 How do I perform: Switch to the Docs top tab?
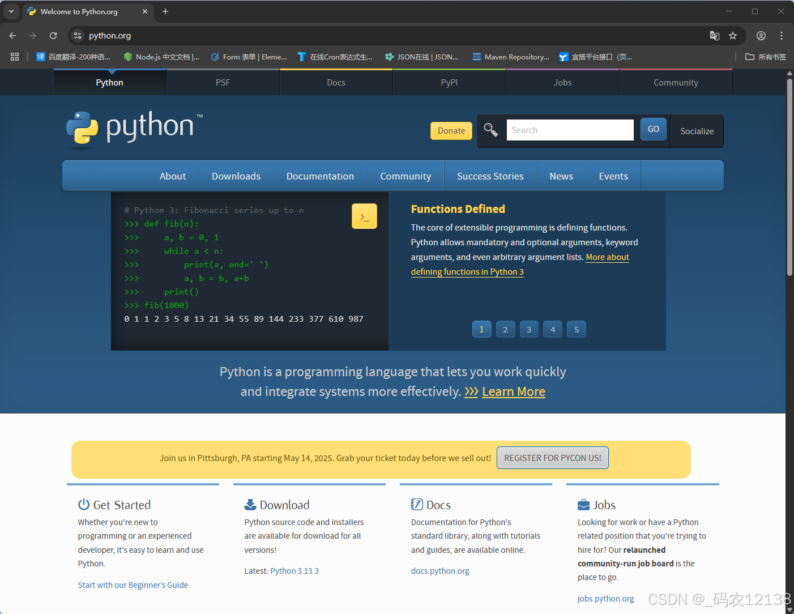tap(336, 82)
